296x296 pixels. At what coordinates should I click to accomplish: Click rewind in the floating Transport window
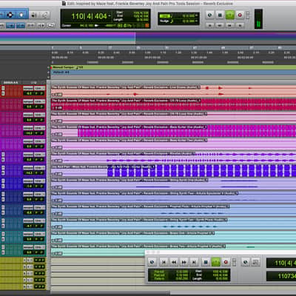click(x=174, y=262)
